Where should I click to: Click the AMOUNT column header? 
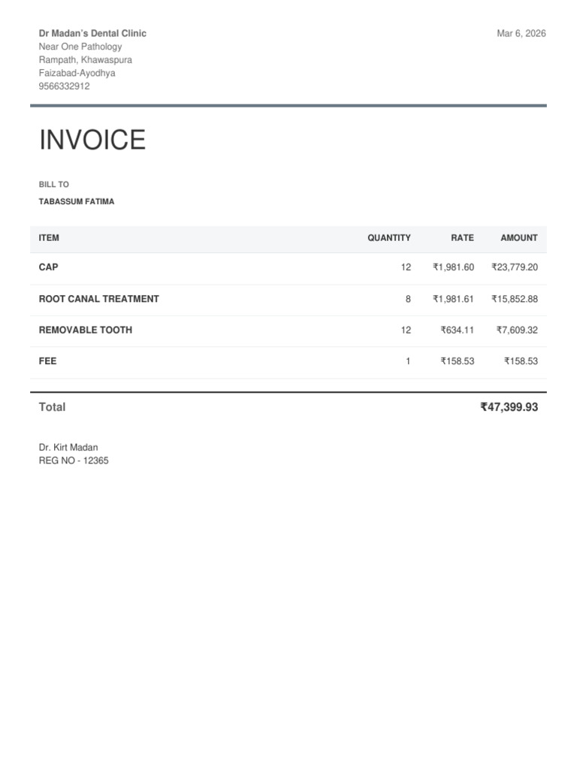click(x=519, y=238)
